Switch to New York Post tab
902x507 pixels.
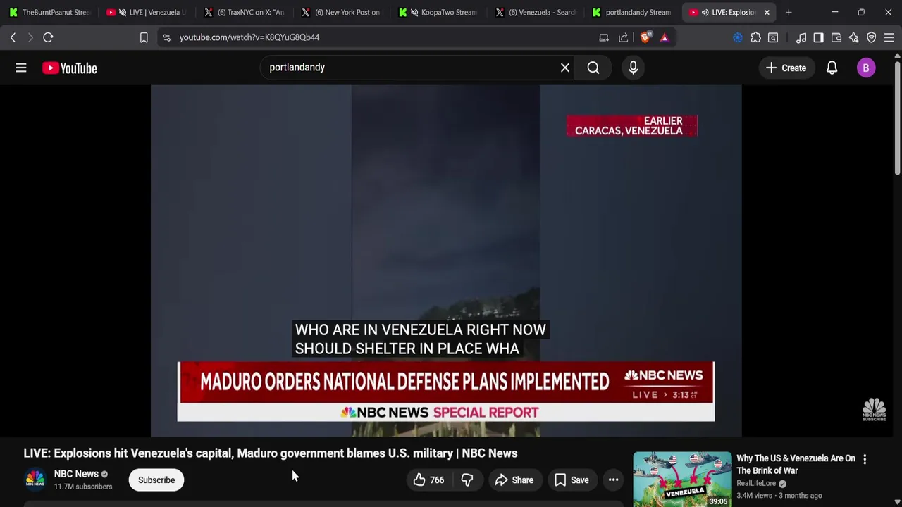[341, 12]
